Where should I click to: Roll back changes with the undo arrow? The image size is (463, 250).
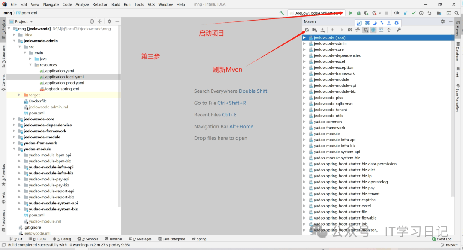(429, 13)
